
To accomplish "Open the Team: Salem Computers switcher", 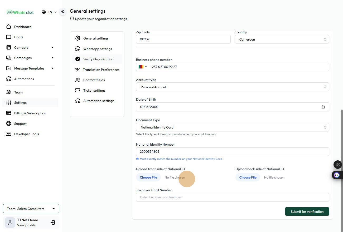I will [31, 209].
